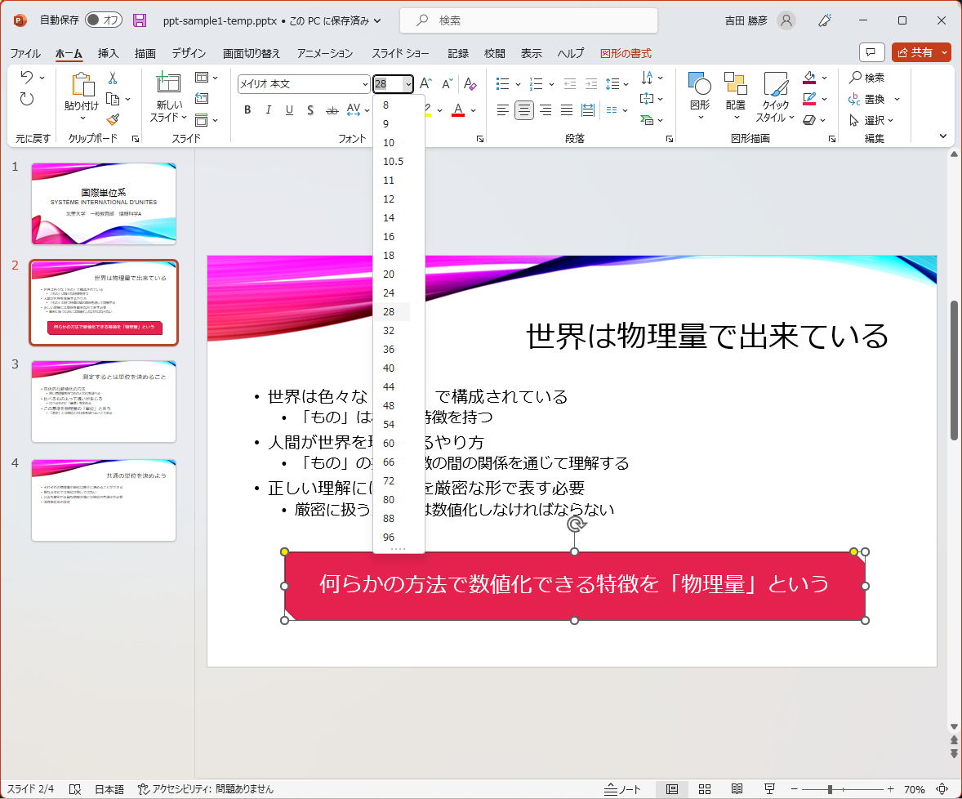Open the 図形の書式 tab
Screen dimensions: 962x799
(624, 52)
